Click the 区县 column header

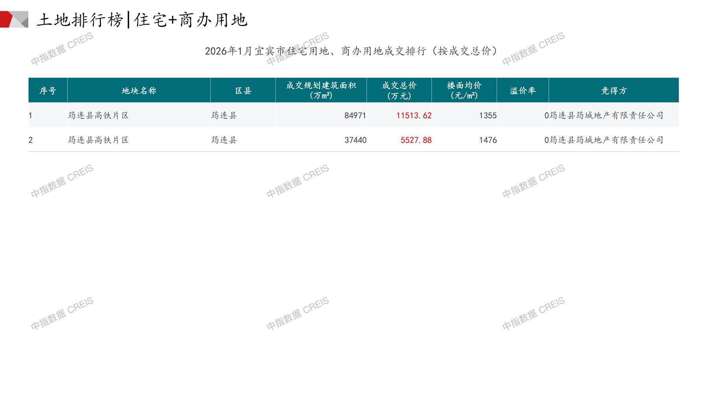click(243, 90)
